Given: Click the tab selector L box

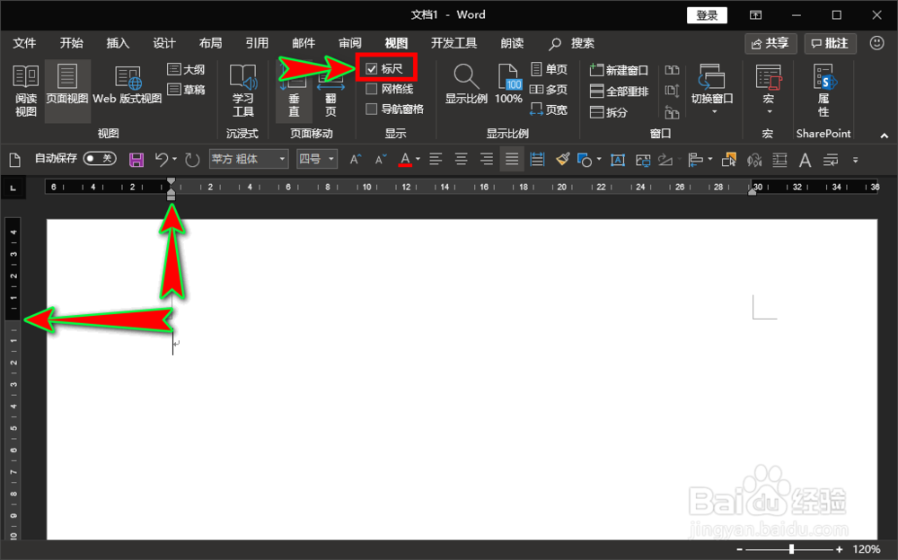Looking at the screenshot, I should [13, 188].
